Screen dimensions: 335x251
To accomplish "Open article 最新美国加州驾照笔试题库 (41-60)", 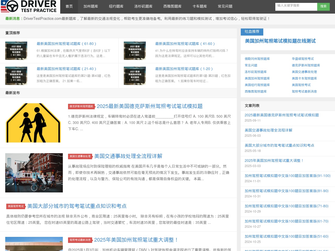I will point(185,44).
